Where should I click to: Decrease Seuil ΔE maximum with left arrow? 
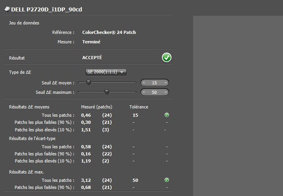click(x=144, y=92)
